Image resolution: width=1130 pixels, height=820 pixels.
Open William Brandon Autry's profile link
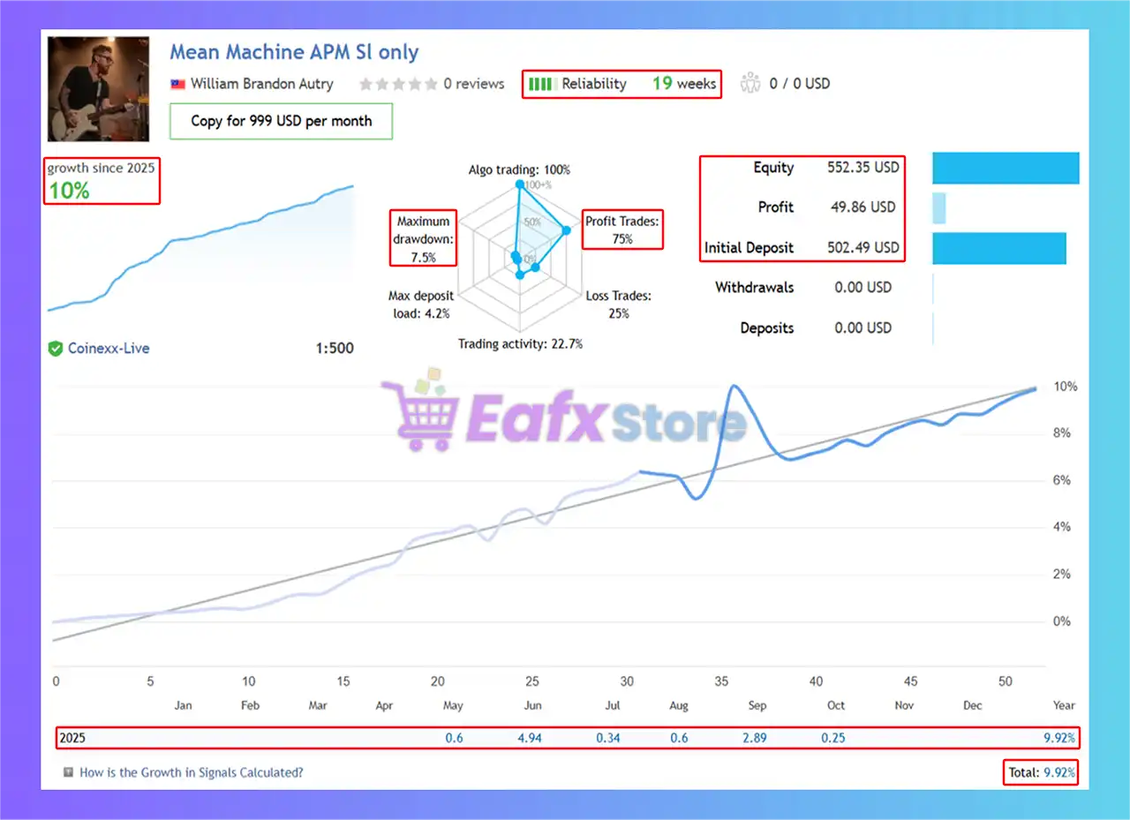(261, 84)
